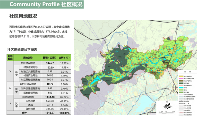Click the Community Profile title banner
The width and height of the screenshot is (197, 124).
(x=42, y=4)
